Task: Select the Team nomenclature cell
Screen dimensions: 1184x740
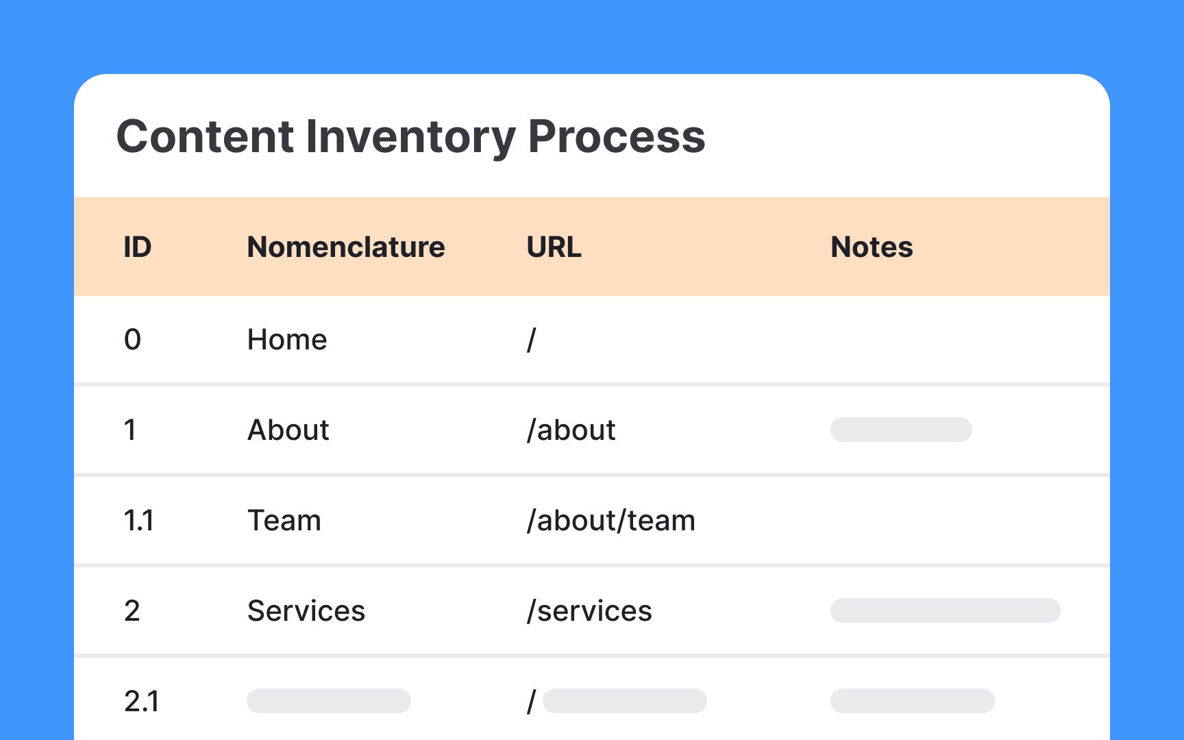Action: tap(284, 521)
